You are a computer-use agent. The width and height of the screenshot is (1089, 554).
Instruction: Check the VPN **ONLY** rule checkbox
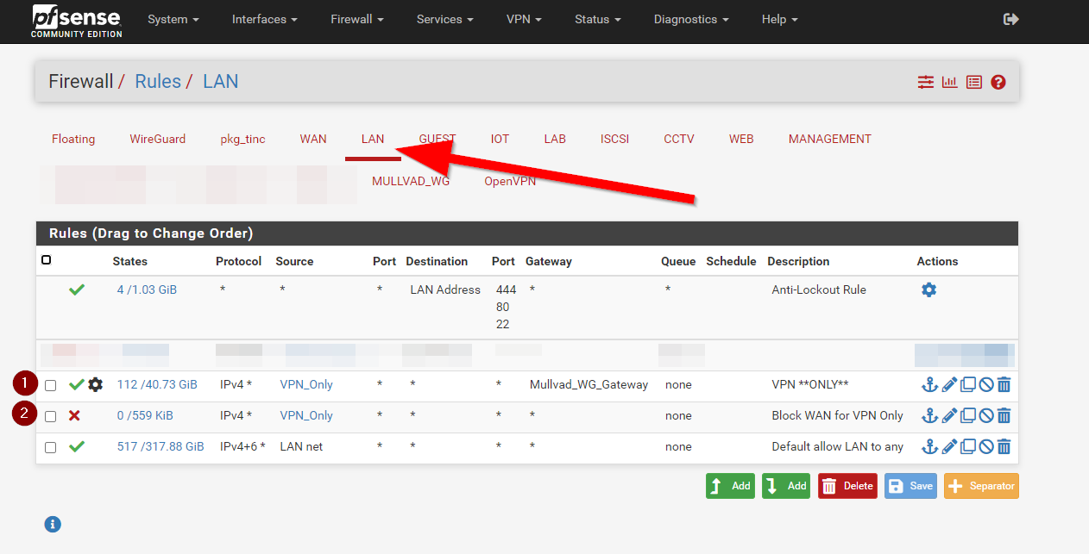[51, 385]
